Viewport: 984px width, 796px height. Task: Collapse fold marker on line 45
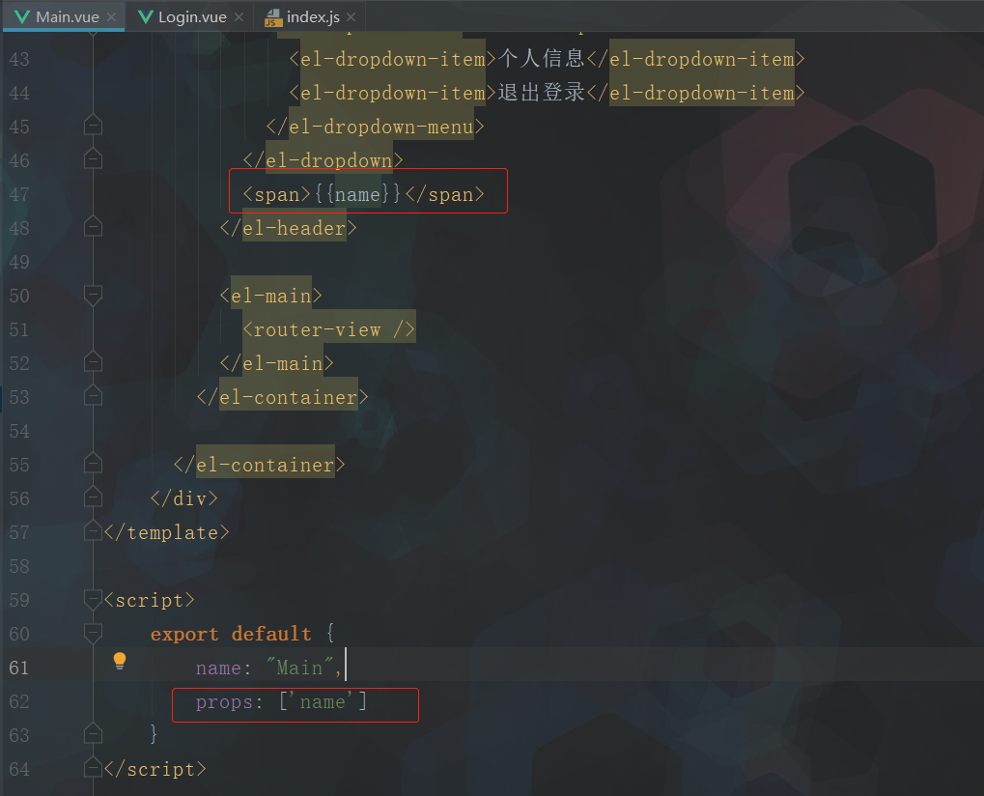coord(93,126)
